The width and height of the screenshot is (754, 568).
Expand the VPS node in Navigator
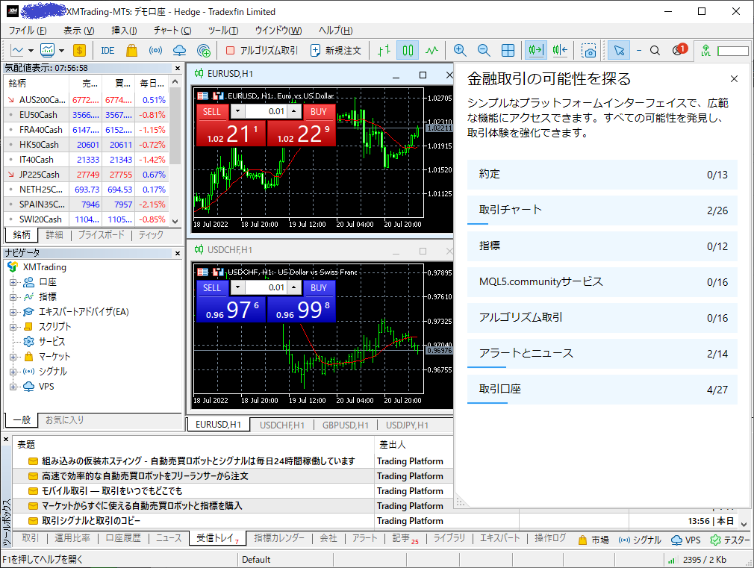(x=13, y=387)
